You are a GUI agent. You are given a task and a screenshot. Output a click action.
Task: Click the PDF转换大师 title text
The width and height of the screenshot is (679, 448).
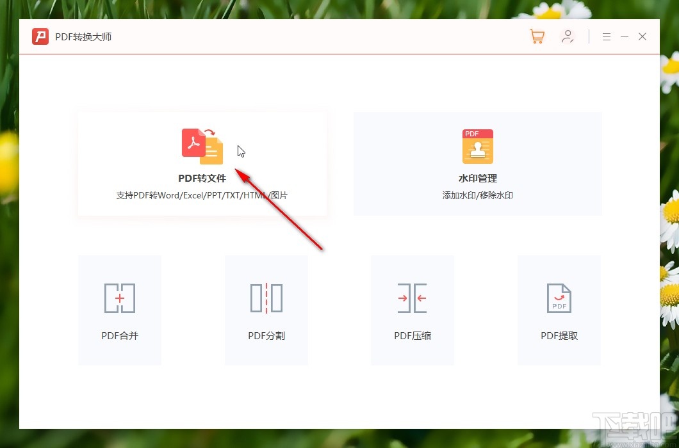coord(83,36)
